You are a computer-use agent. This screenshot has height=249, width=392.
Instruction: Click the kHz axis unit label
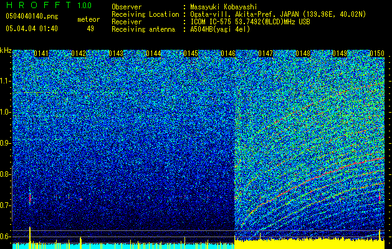click(6, 50)
